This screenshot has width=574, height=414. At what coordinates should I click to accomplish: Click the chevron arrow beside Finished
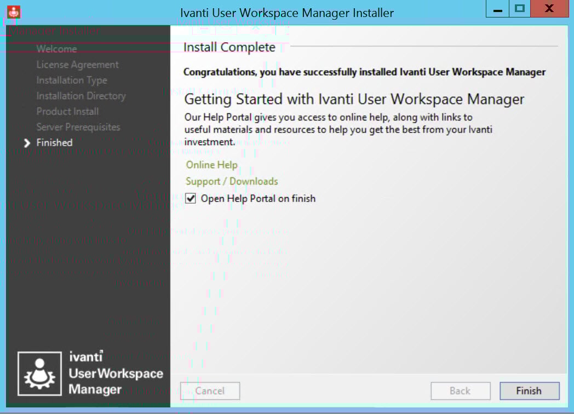click(x=27, y=143)
